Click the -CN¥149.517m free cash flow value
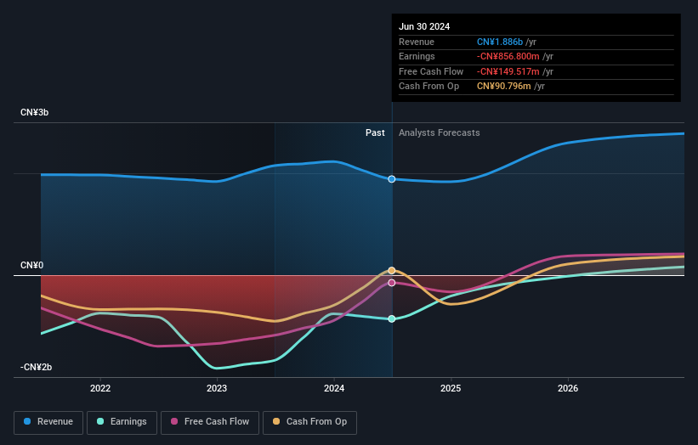Screen dimensions: 698x445 coord(508,71)
